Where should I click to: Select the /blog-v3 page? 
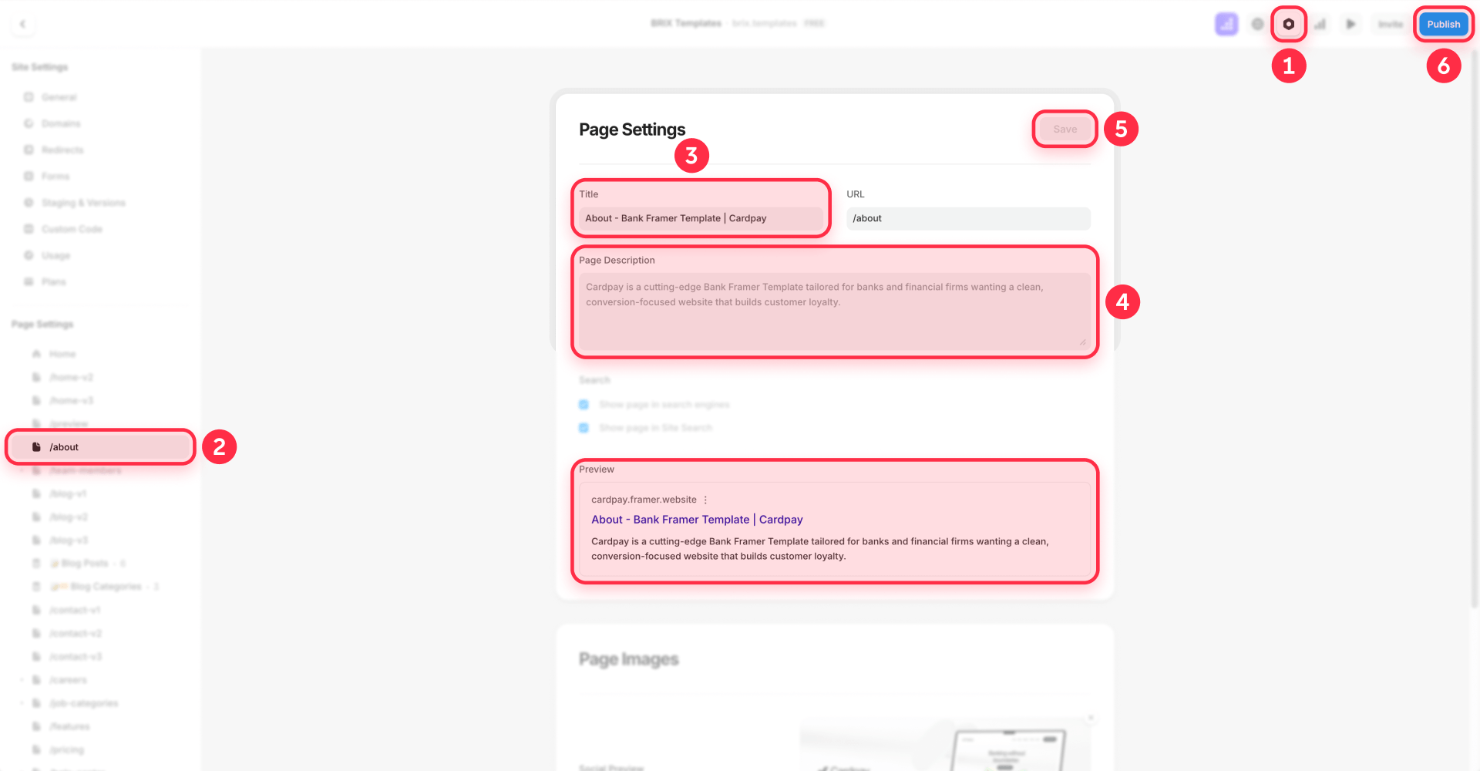[69, 540]
